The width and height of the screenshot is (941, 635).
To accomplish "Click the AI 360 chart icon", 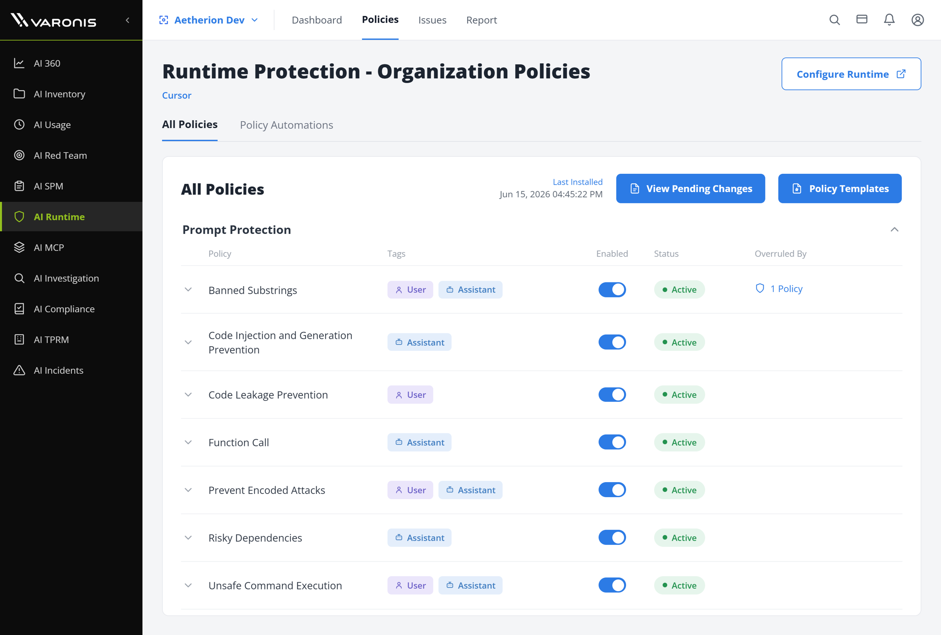I will click(x=19, y=63).
